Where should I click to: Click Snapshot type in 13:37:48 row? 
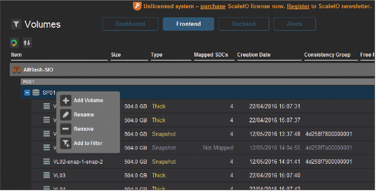point(164,134)
